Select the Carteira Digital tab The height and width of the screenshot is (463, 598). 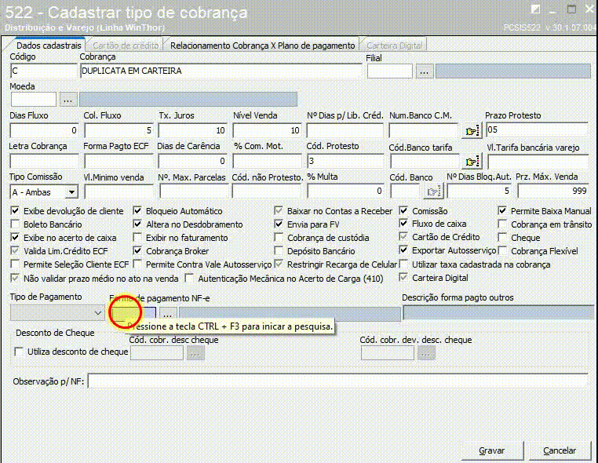[x=394, y=46]
